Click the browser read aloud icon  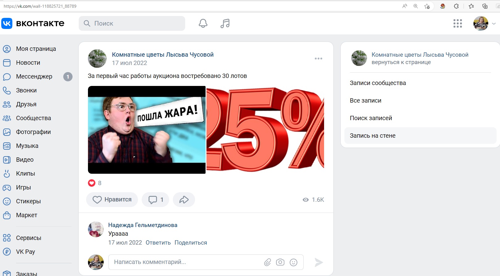pyautogui.click(x=405, y=6)
